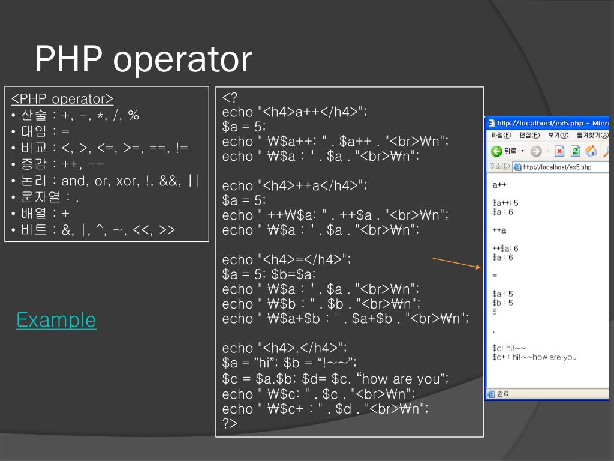Screen dimensions: 614x461
Task: Click the '$c = $a.$b; $d= $c.' line
Action: 335,379
